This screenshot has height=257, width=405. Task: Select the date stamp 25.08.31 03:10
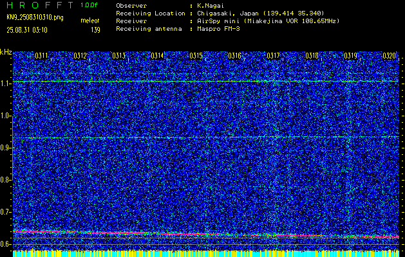click(x=27, y=30)
